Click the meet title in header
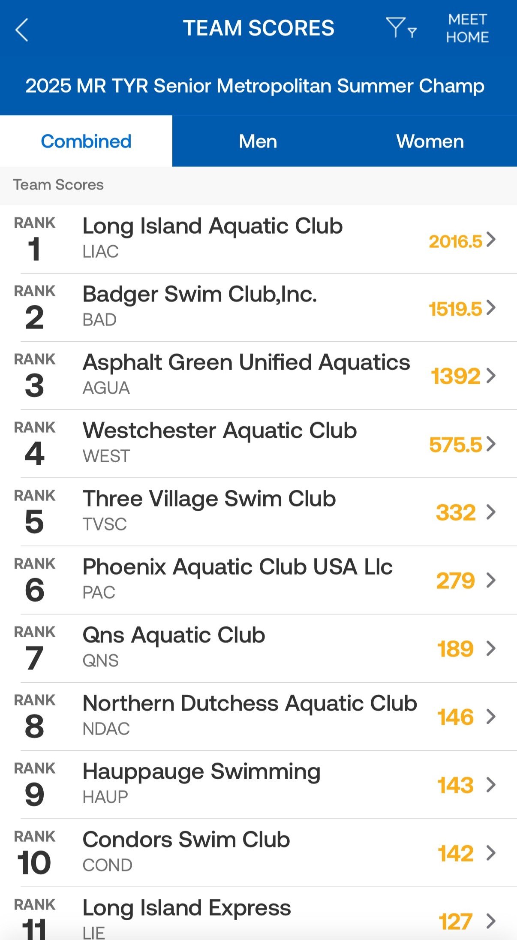 pyautogui.click(x=255, y=86)
